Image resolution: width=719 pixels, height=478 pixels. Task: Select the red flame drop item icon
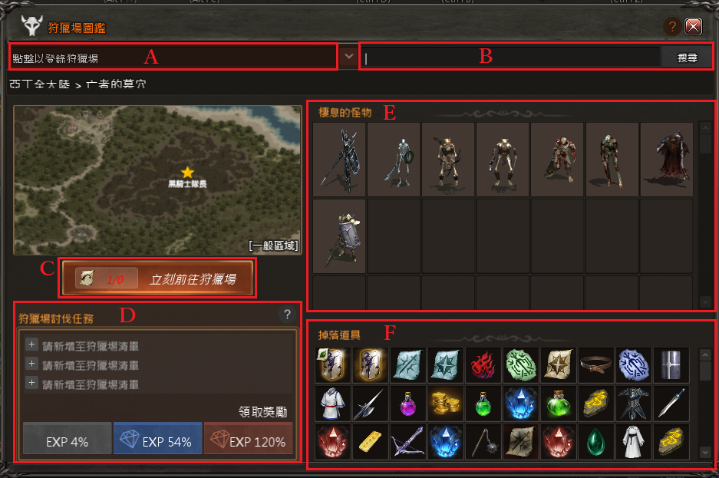(483, 365)
